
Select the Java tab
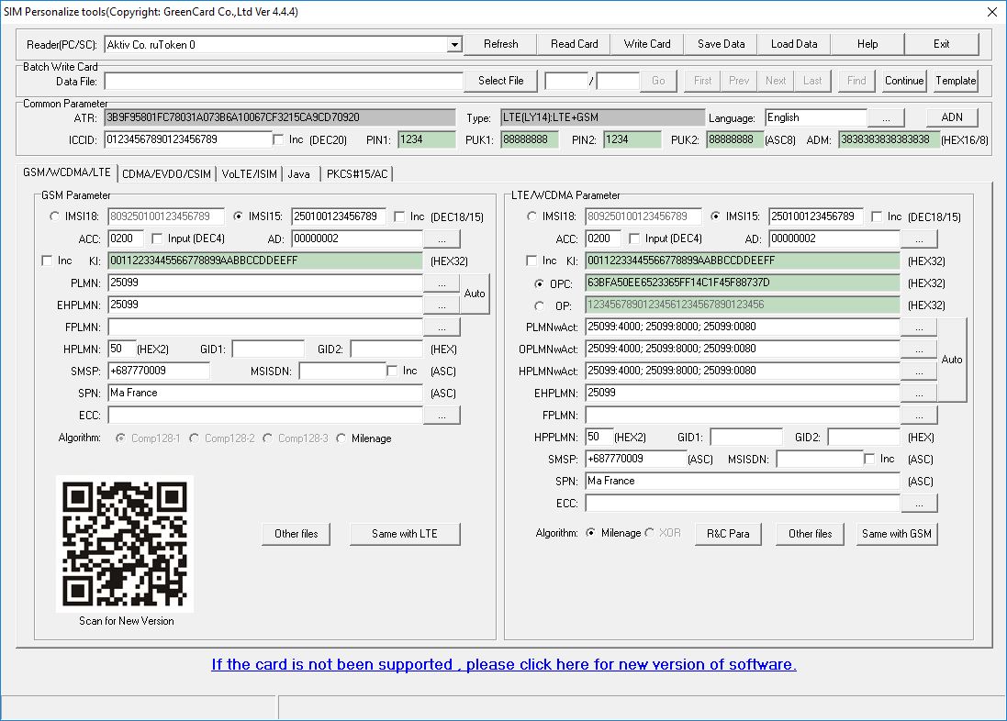tap(298, 173)
